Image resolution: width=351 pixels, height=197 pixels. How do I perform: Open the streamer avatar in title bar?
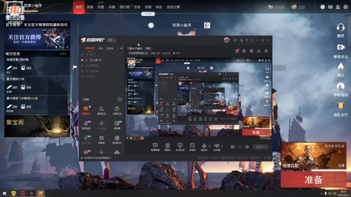tap(226, 40)
